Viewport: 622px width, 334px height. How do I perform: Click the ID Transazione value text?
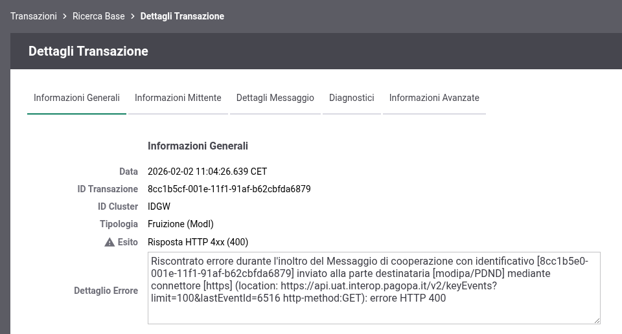click(229, 189)
